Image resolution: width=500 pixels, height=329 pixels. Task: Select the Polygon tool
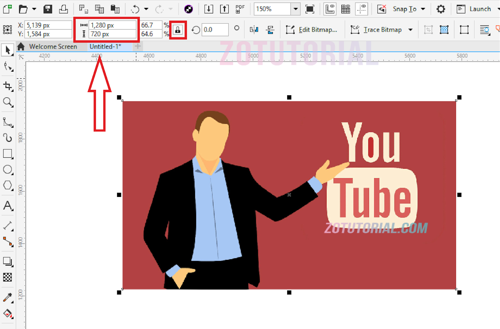coord(8,185)
